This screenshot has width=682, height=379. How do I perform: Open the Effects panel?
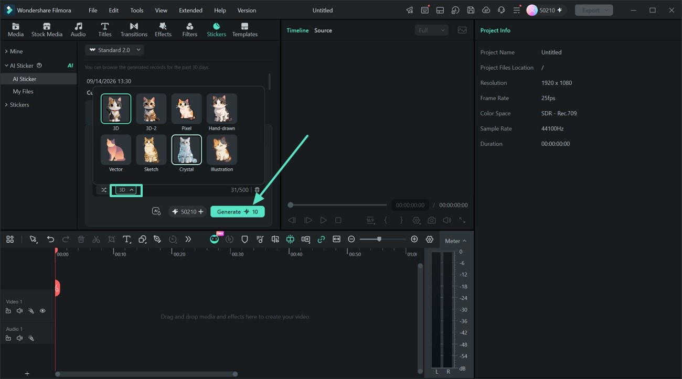pyautogui.click(x=163, y=30)
